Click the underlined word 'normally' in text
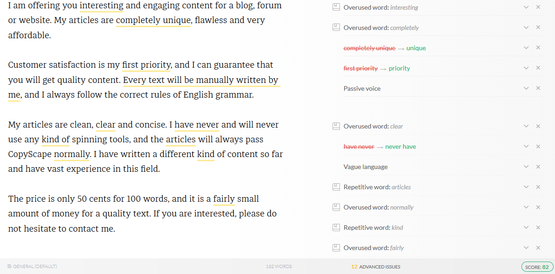555x274 pixels. pos(71,154)
